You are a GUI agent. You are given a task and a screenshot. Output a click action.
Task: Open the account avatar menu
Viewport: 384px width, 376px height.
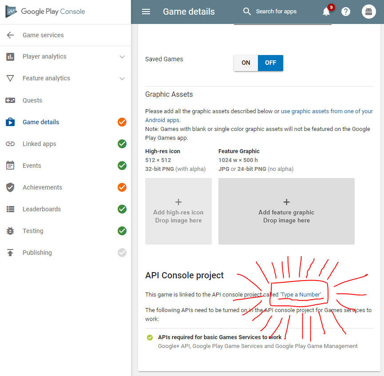point(368,12)
